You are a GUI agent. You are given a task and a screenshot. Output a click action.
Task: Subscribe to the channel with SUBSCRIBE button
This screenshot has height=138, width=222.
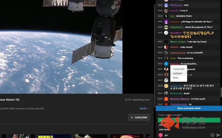(x=139, y=117)
